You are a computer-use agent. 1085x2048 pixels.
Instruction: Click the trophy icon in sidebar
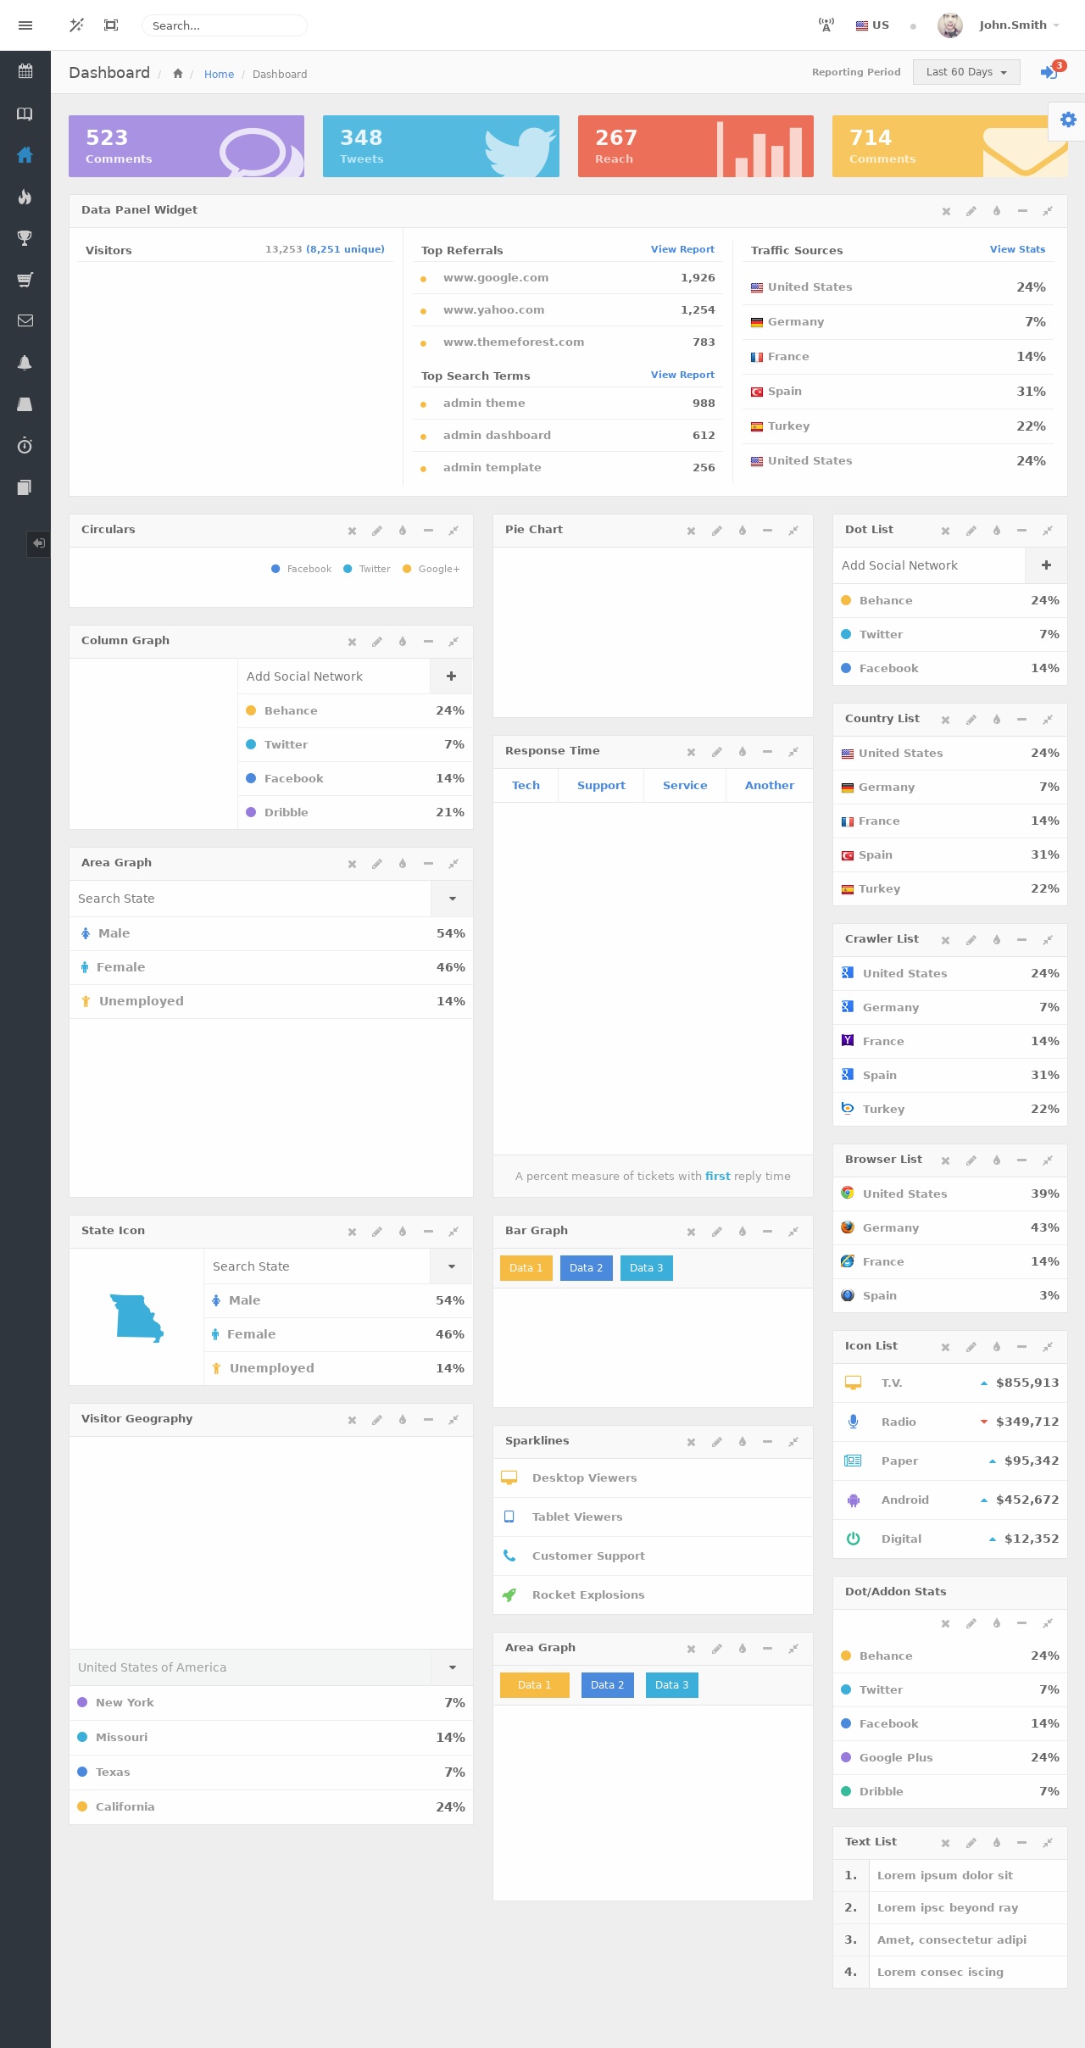pos(25,238)
